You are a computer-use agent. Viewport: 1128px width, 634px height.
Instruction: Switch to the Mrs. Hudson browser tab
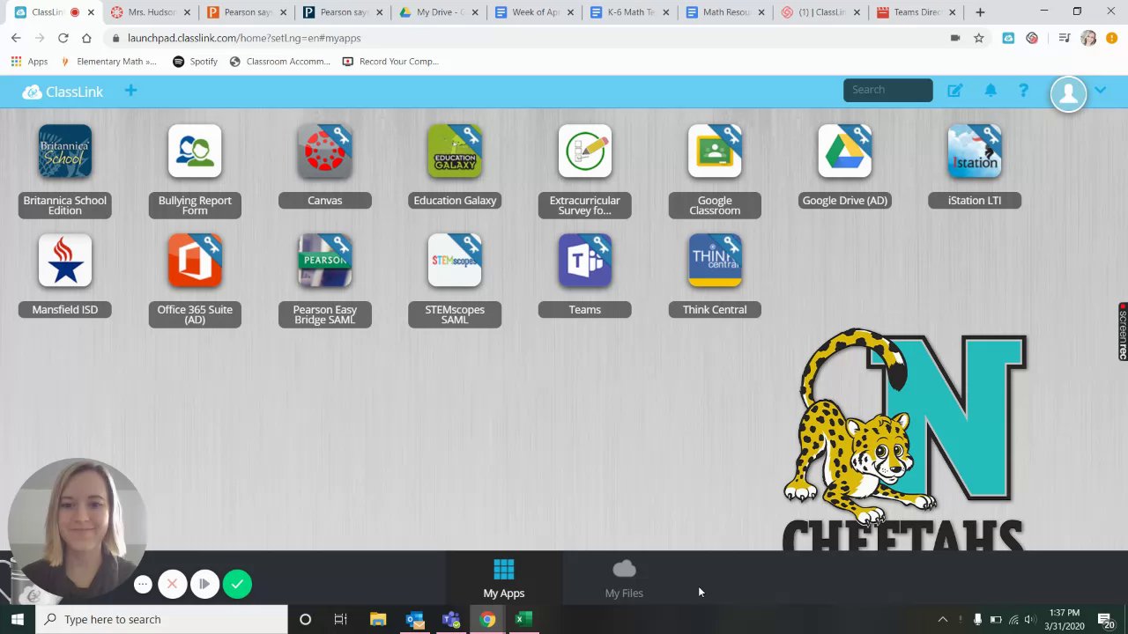pos(151,12)
